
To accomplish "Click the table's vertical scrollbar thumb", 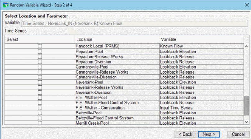I will tap(247, 105).
